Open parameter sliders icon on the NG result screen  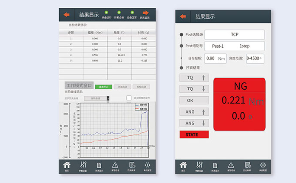click(199, 165)
